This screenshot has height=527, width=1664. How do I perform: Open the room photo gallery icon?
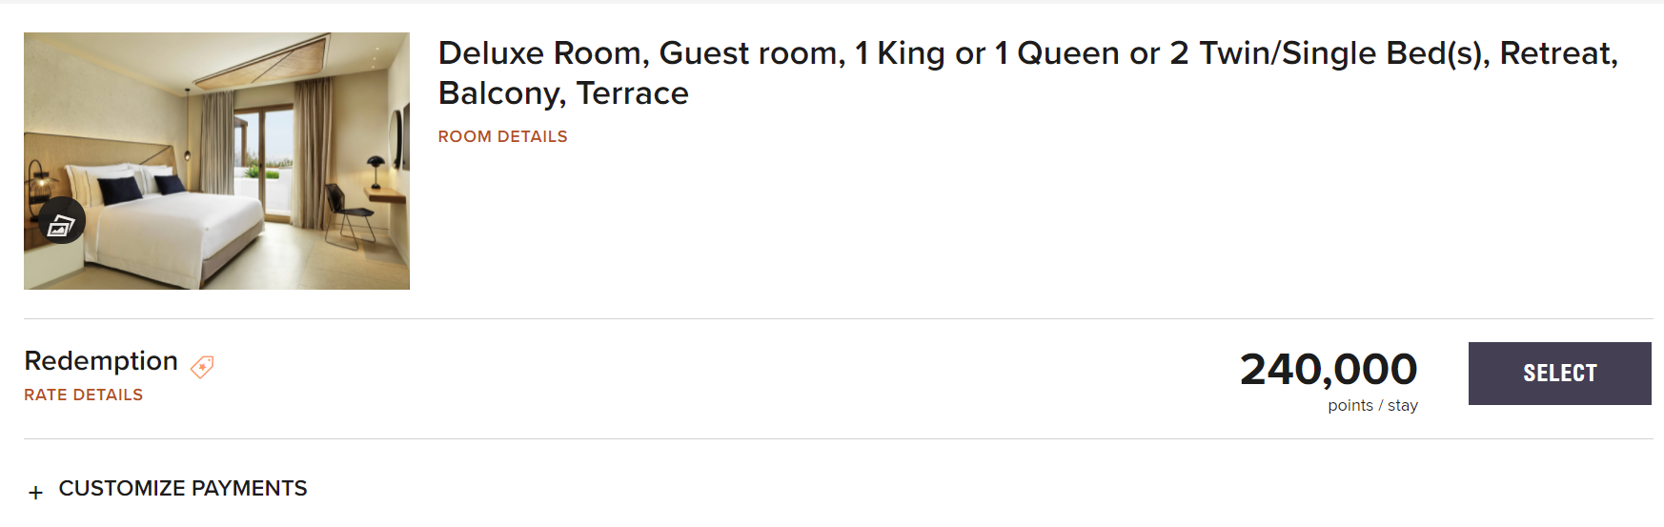tap(62, 221)
